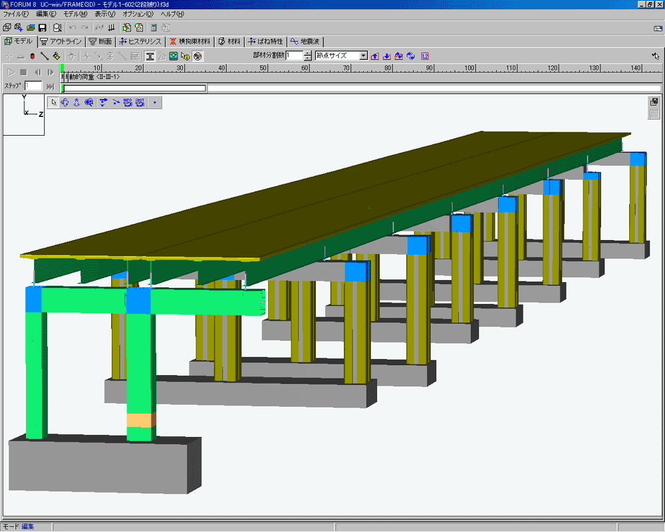Screen dimensions: 665x532
Task: Open the オプション(O) menu
Action: click(x=138, y=14)
